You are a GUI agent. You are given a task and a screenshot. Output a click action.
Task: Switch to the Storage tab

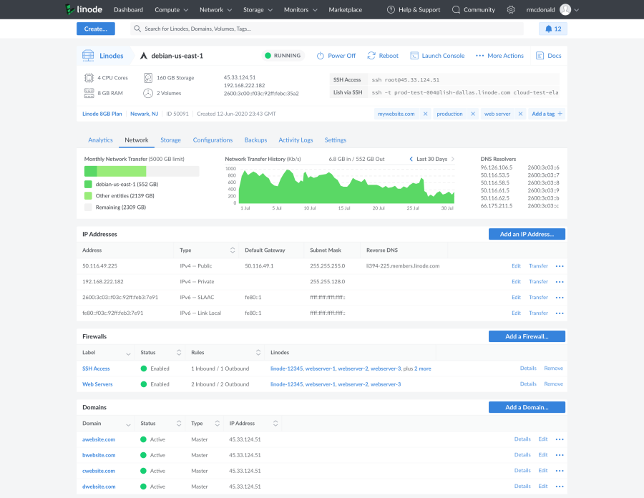pos(170,140)
